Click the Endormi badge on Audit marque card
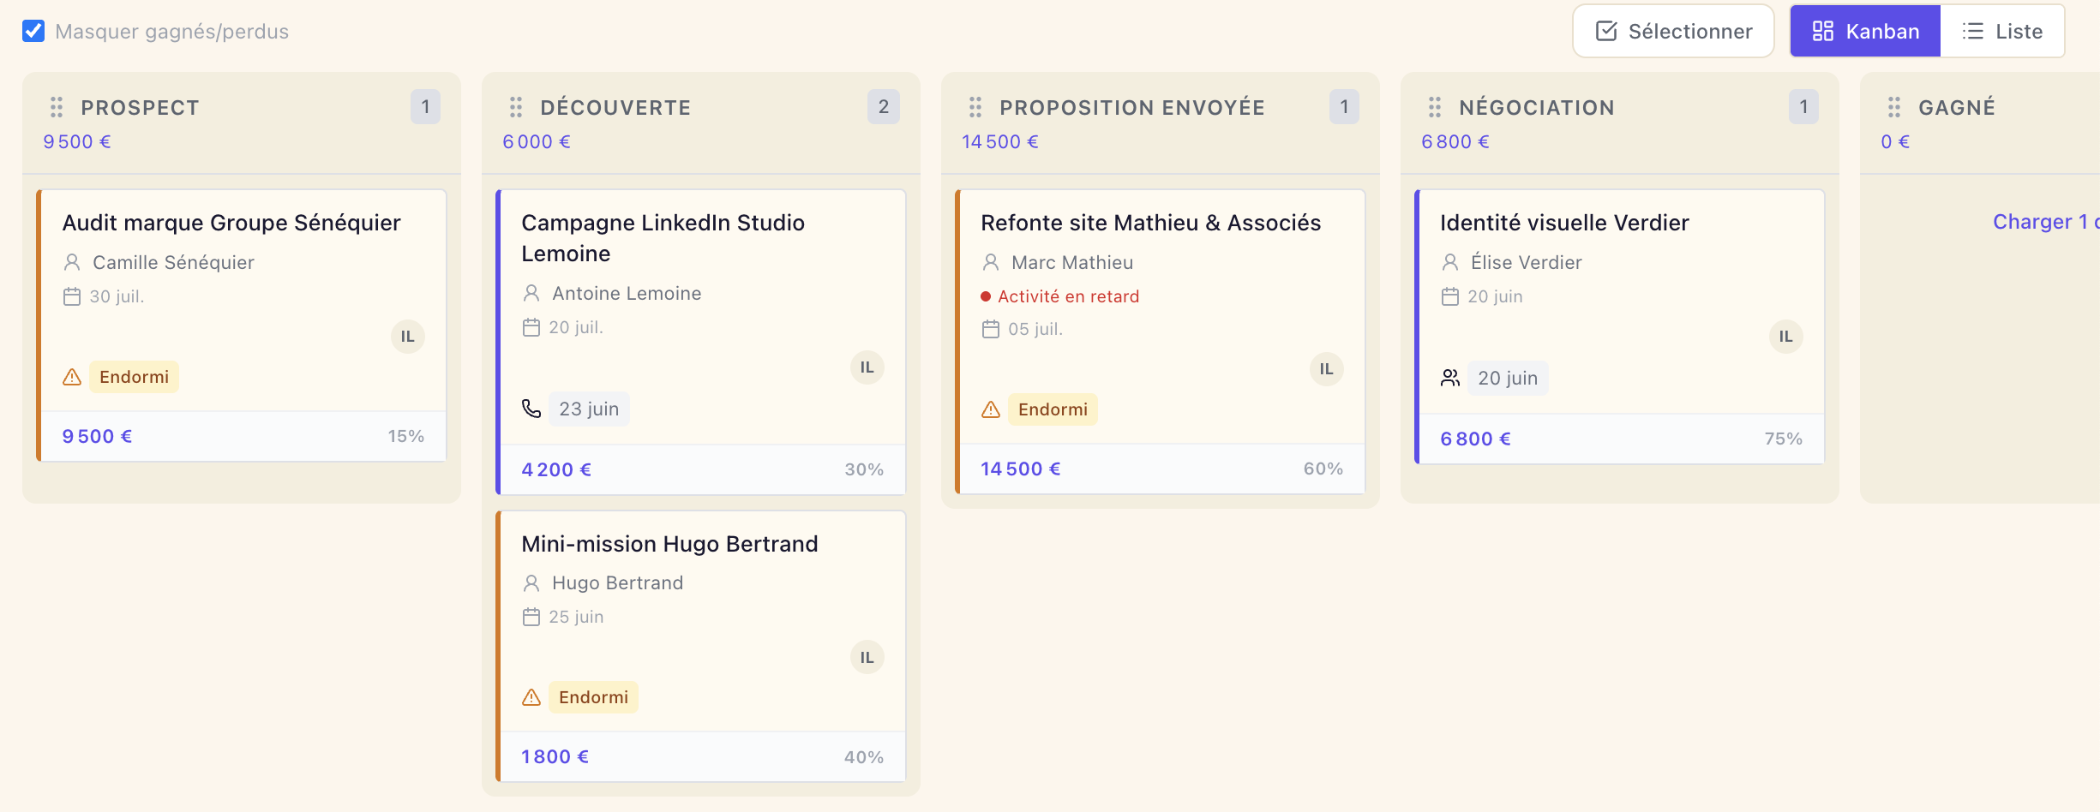Image resolution: width=2100 pixels, height=812 pixels. point(135,377)
